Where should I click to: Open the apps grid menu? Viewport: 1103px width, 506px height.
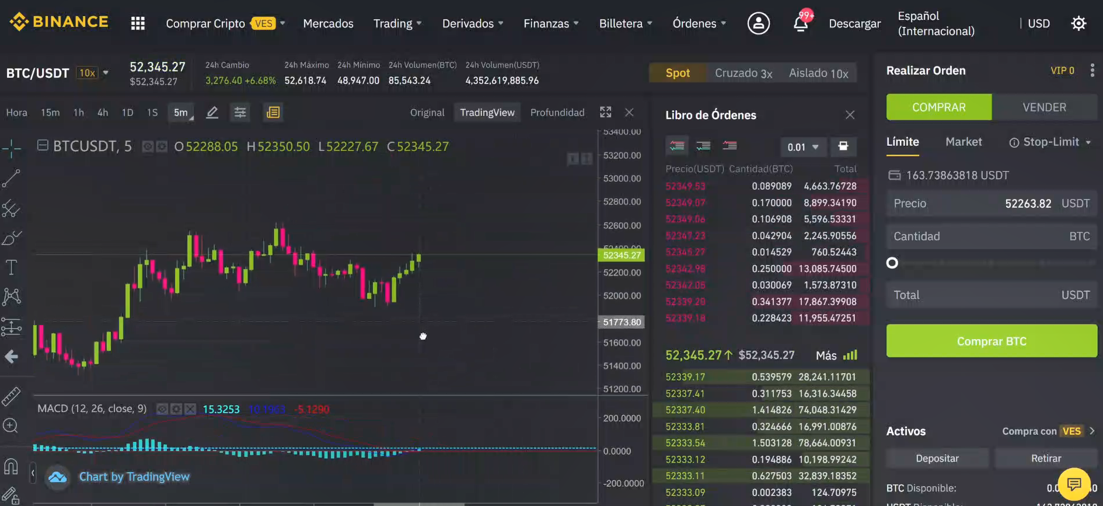point(138,23)
